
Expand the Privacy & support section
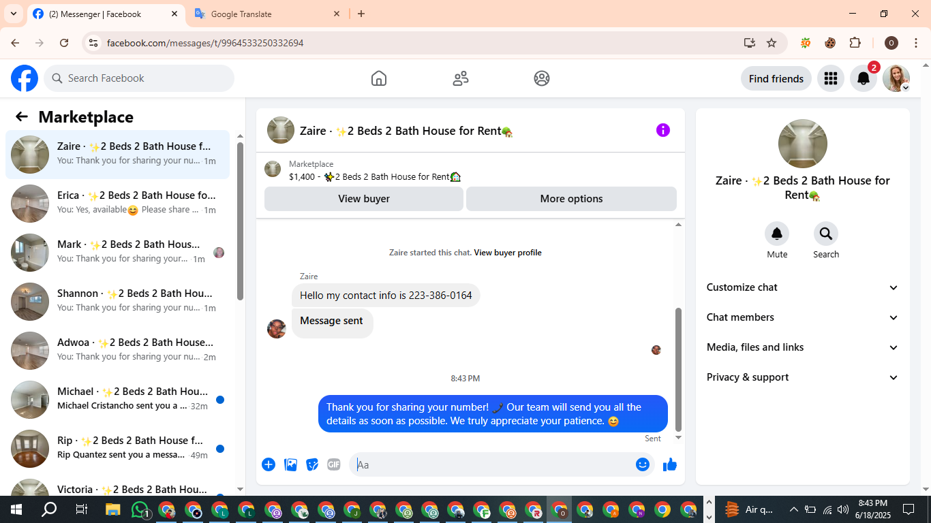tap(802, 377)
